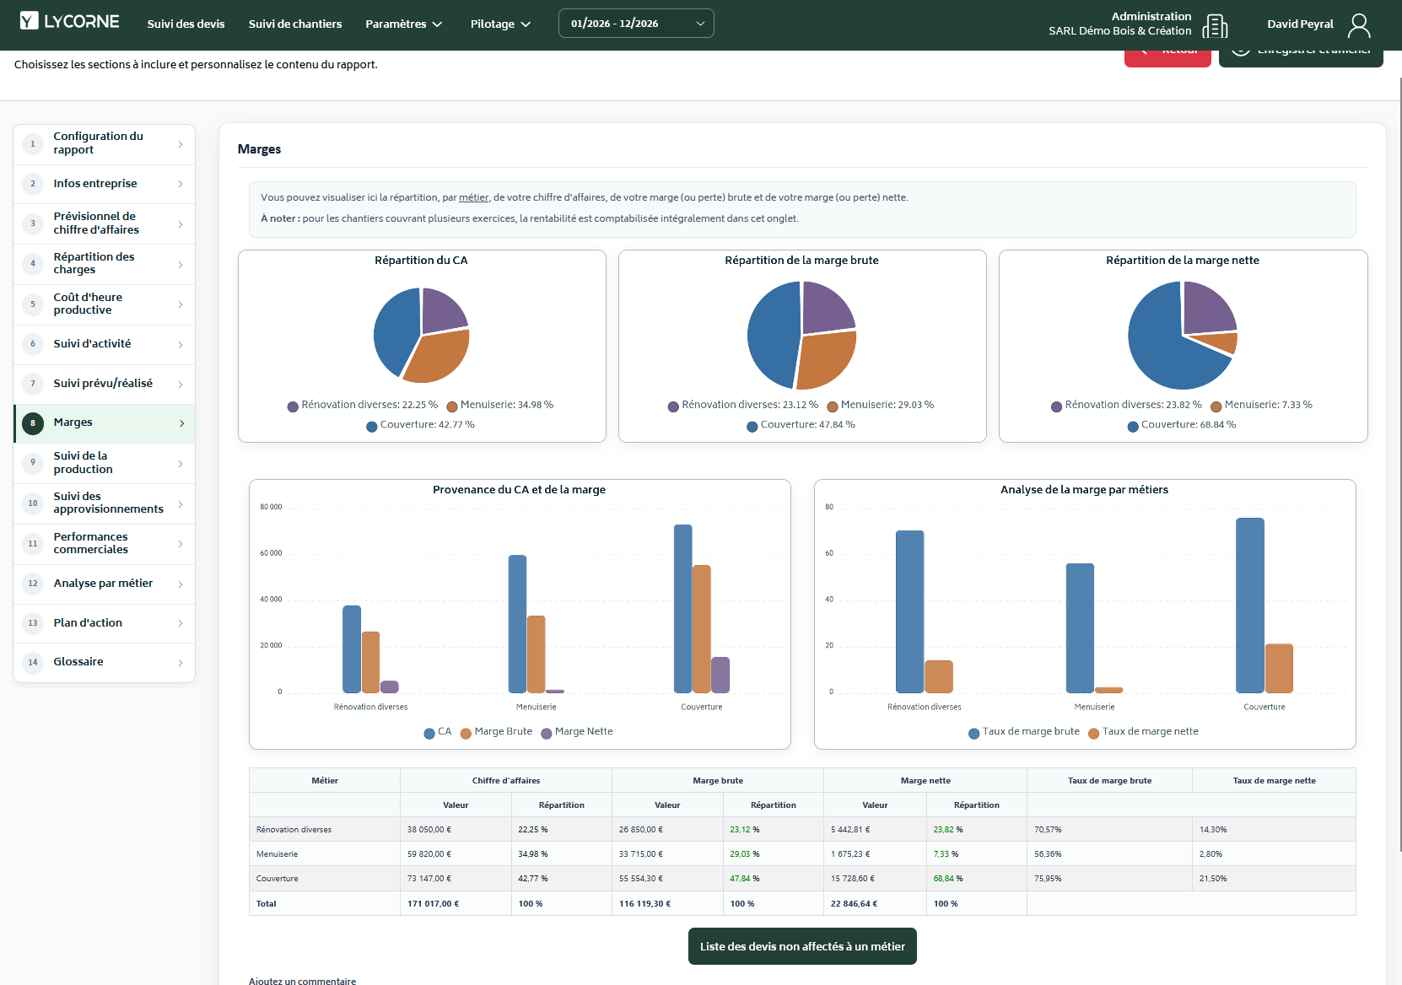This screenshot has width=1402, height=985.
Task: Click Liste des devis non affectés button
Action: [x=802, y=946]
